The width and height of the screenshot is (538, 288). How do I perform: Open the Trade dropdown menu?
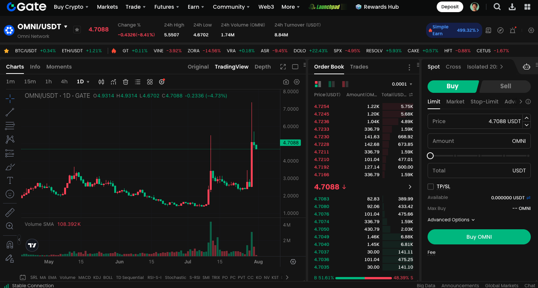[x=136, y=7]
